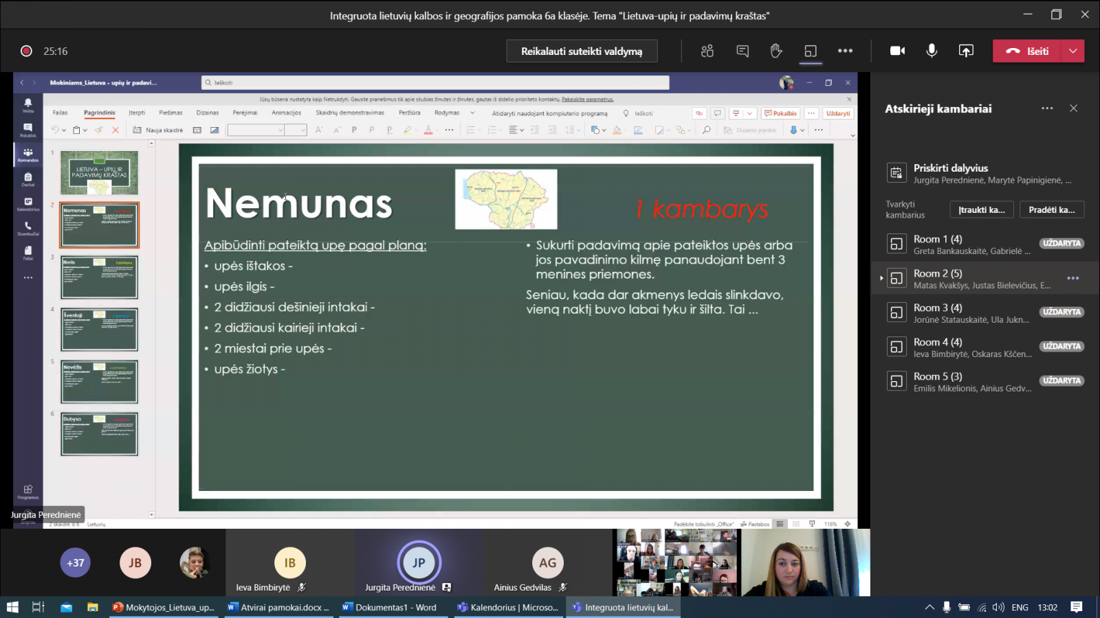Mute or unmute the microphone
Image resolution: width=1100 pixels, height=618 pixels.
click(x=932, y=51)
